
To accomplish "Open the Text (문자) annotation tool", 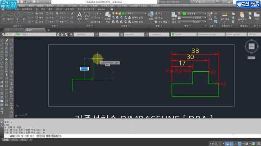I will (x=80, y=16).
